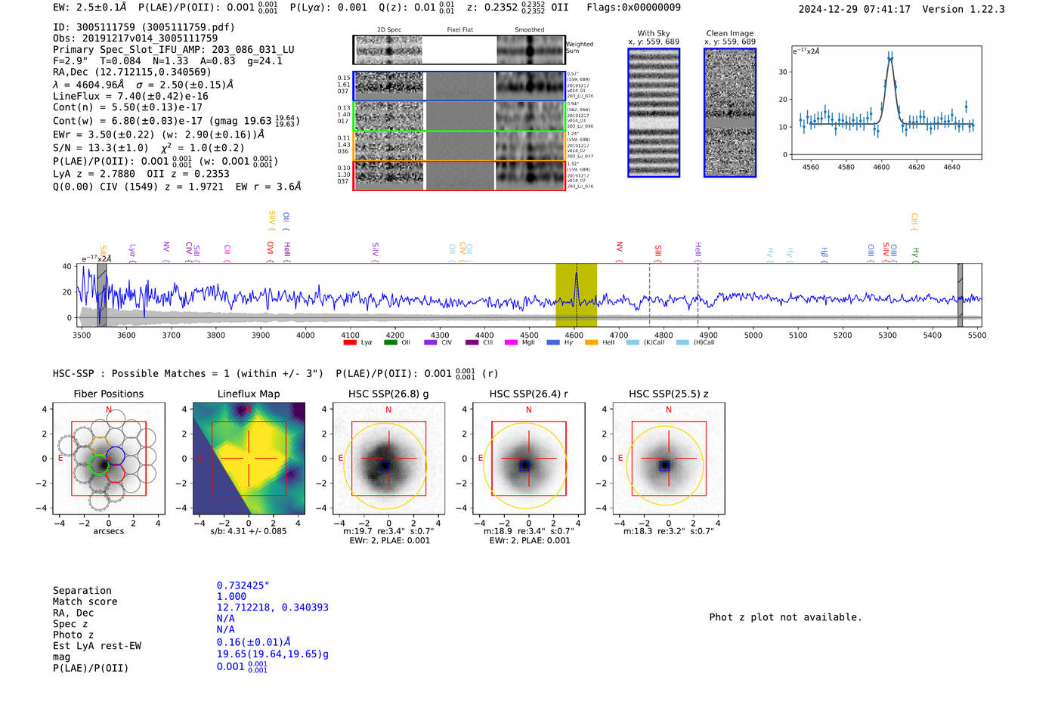Click the yellow highlighted region at 4600
Image resolution: width=1058 pixels, height=720 pixels.
click(576, 295)
